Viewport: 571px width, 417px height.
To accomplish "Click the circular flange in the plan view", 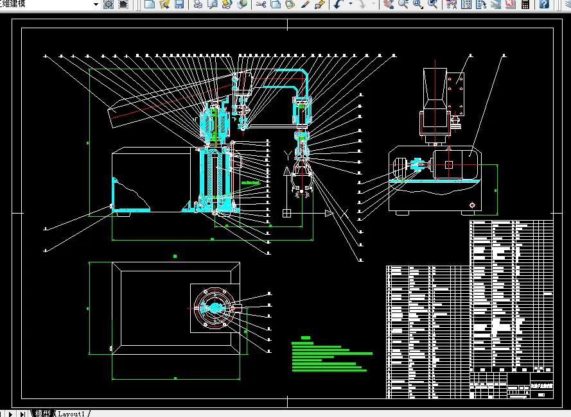I will 215,308.
